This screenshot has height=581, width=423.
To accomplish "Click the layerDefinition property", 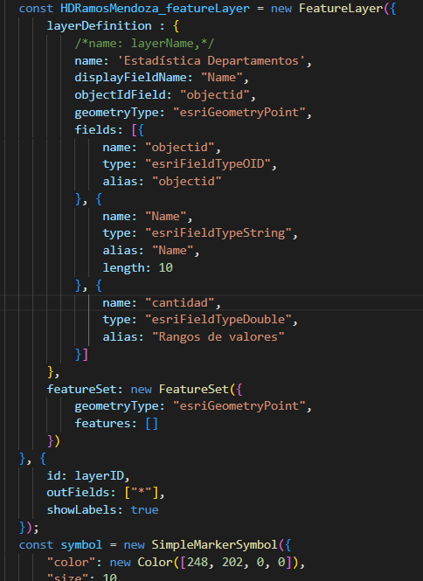I will click(x=99, y=26).
